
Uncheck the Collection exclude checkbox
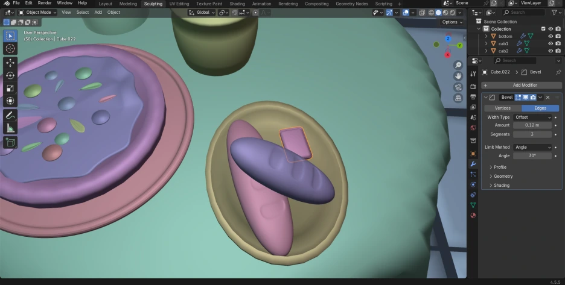click(543, 29)
